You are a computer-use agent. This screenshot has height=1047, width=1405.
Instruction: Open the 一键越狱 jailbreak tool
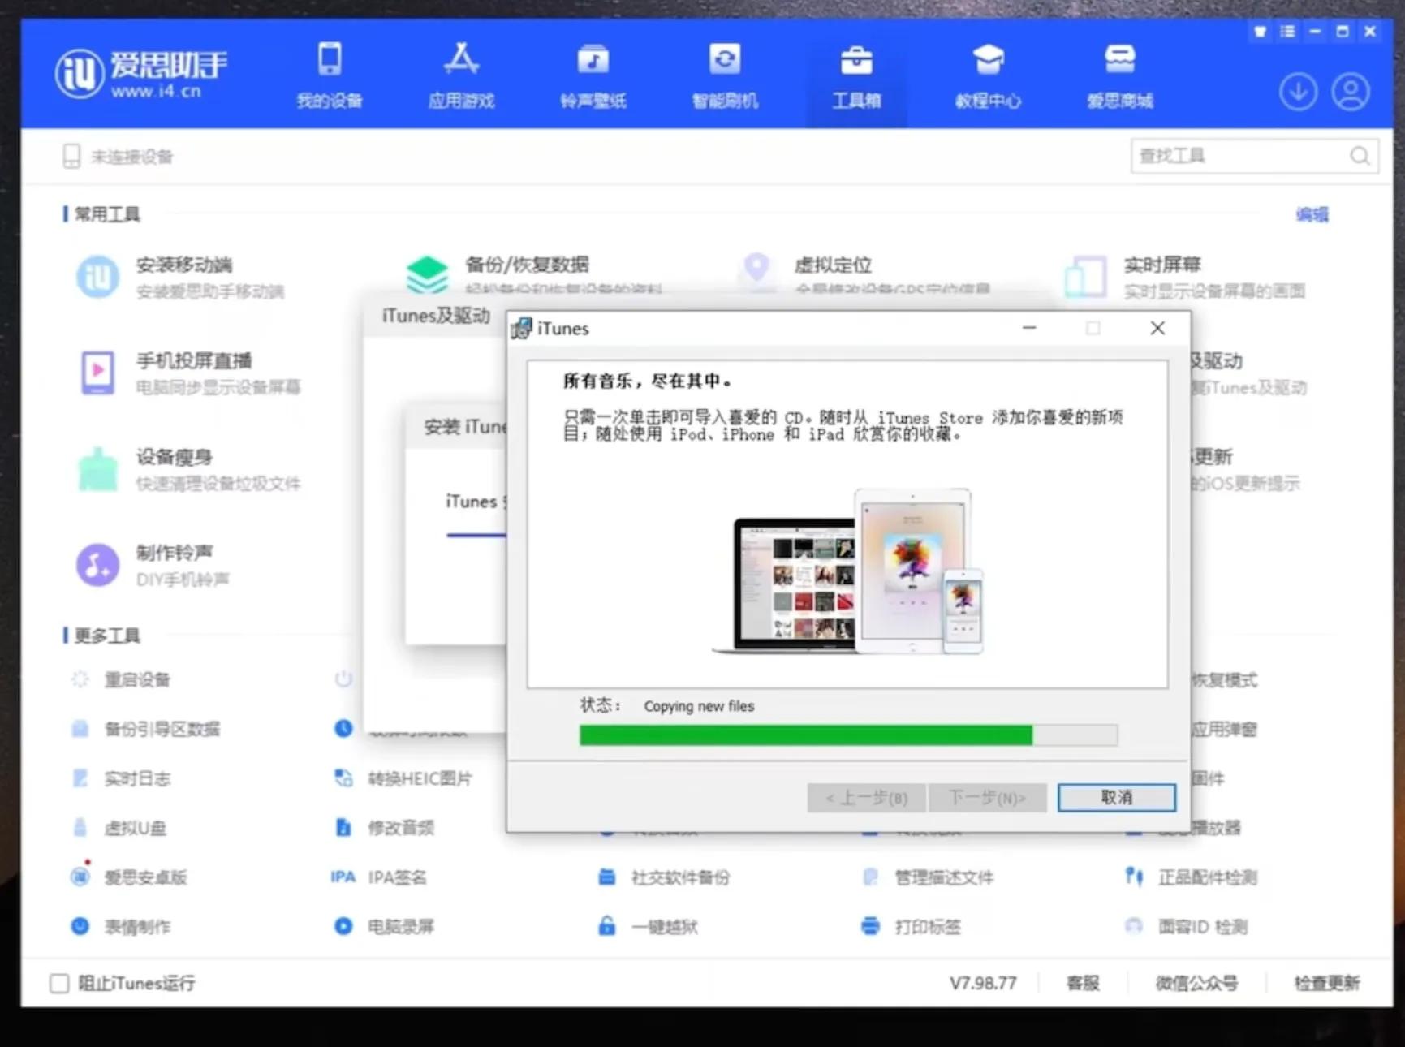666,926
